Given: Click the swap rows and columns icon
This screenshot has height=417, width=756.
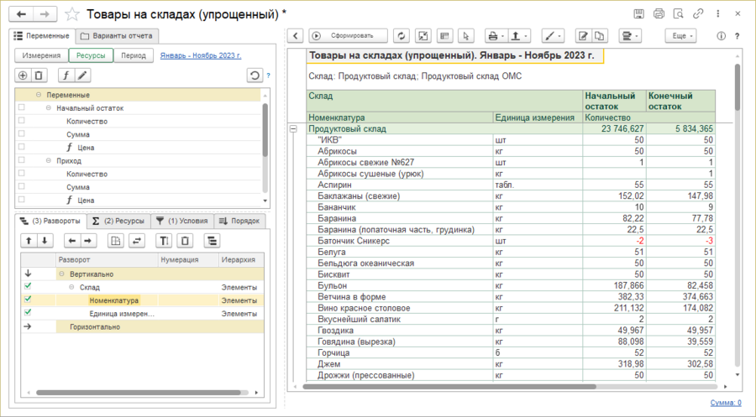Looking at the screenshot, I should [136, 241].
